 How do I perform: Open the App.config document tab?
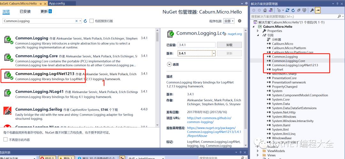coord(57,3)
